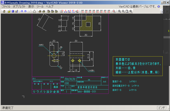Click the object information query icon
170x111 pixels.
pyautogui.click(x=62, y=11)
